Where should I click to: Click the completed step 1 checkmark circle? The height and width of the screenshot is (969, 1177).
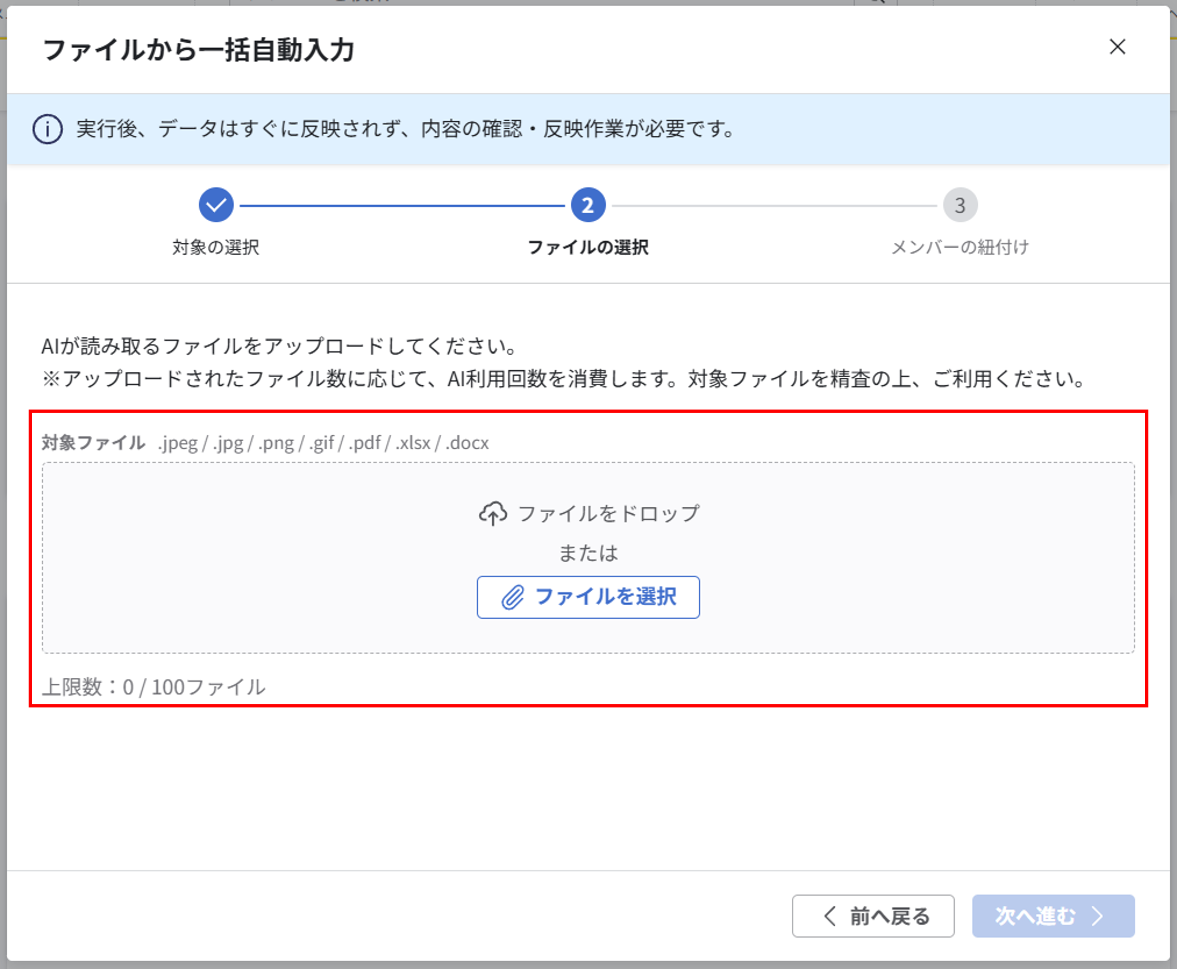click(x=216, y=205)
